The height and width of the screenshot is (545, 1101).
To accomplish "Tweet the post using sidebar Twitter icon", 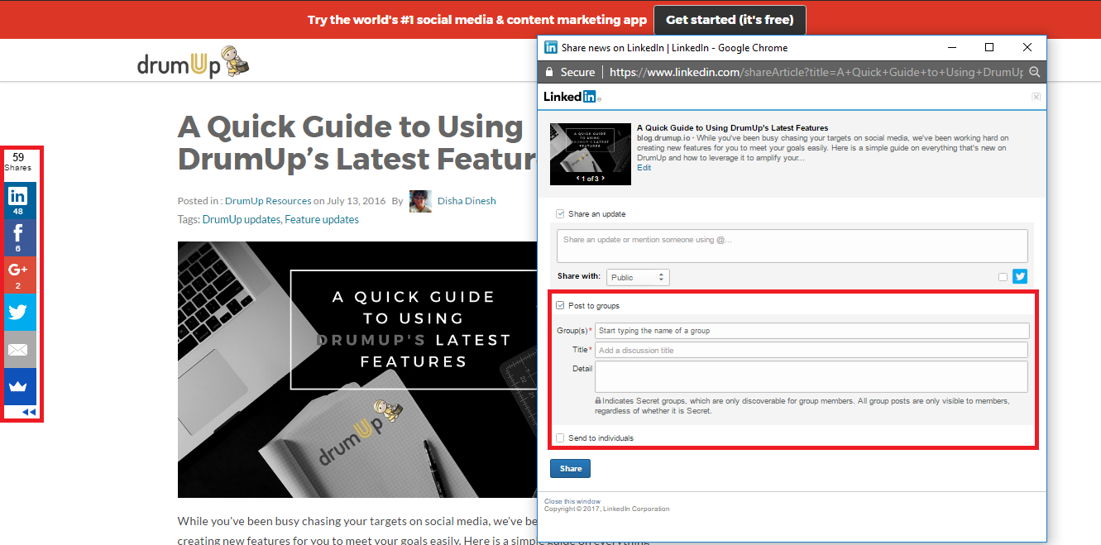I will coord(18,313).
